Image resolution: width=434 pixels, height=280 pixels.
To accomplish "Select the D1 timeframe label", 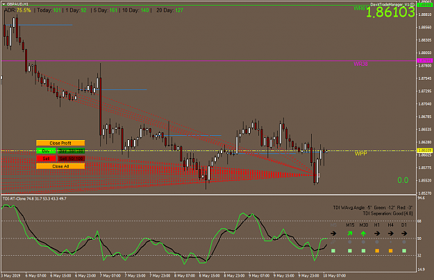I will (404, 225).
